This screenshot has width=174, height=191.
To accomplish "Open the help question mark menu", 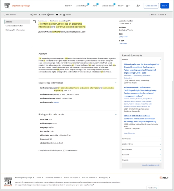I will [128, 6].
